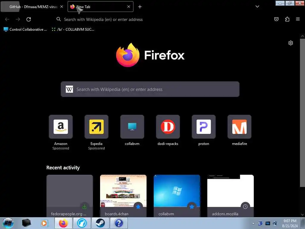Open the Firefox hamburger menu
305x229 pixels.
(x=298, y=19)
